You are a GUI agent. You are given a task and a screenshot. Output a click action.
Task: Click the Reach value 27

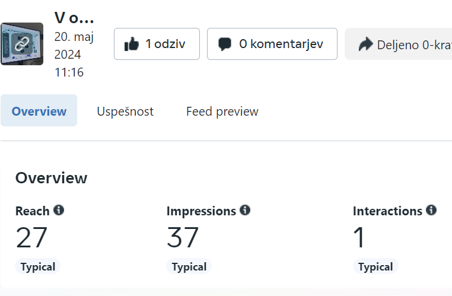point(31,237)
